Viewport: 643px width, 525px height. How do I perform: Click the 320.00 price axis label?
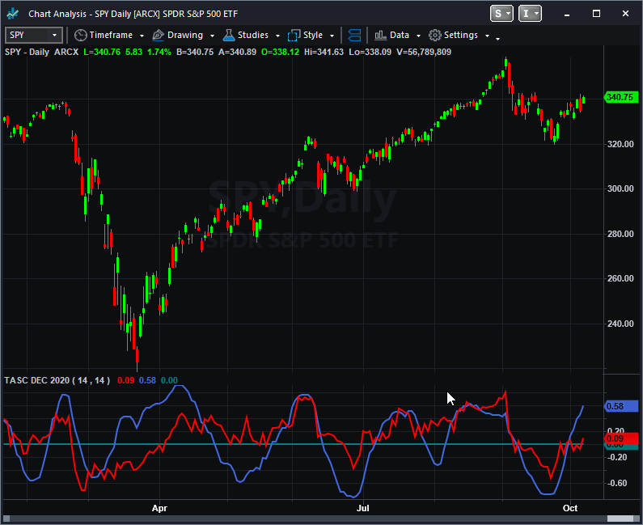point(620,144)
